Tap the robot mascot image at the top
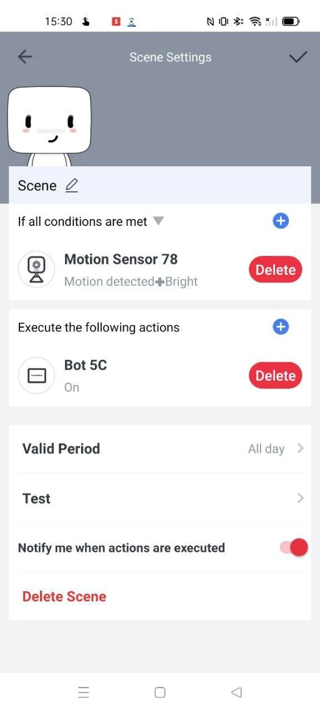Screen dimensions: 320x712 (x=50, y=120)
